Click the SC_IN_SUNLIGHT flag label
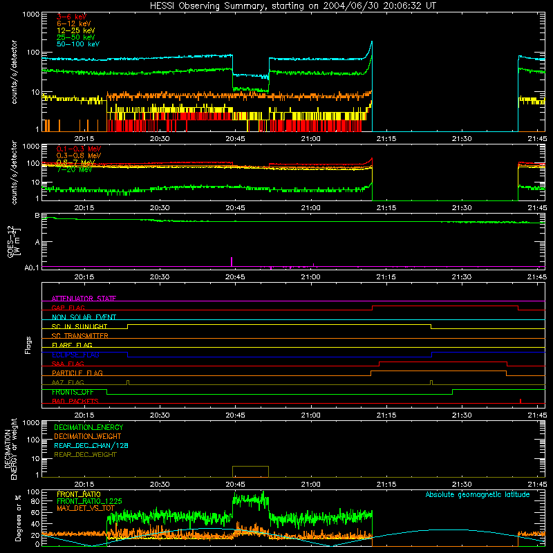 [x=79, y=326]
